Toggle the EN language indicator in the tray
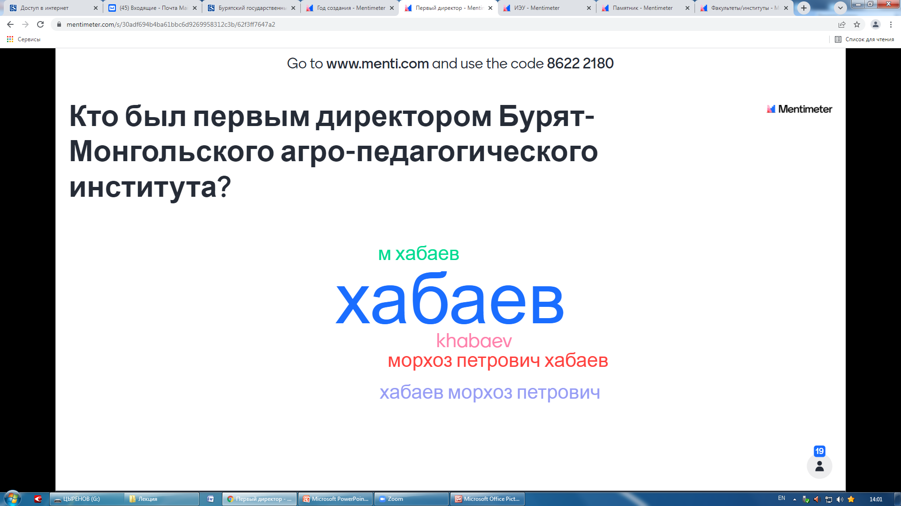Image resolution: width=901 pixels, height=506 pixels. (x=781, y=499)
